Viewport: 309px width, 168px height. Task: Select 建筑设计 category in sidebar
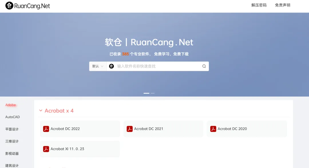tap(12, 165)
